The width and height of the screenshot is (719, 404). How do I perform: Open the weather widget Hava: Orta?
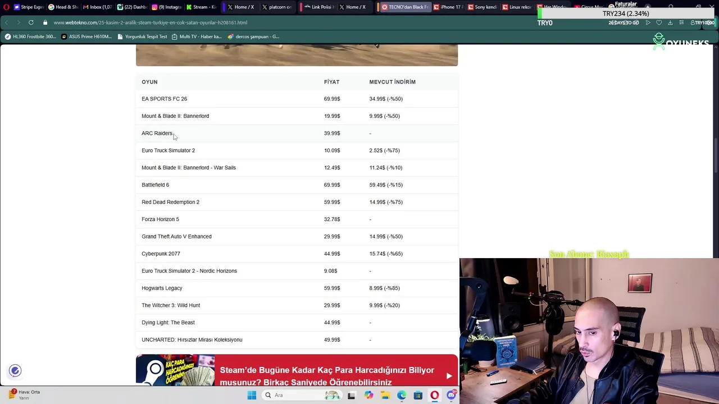coord(24,394)
